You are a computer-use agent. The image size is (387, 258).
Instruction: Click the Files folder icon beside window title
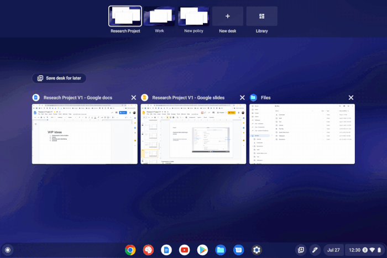tap(253, 98)
